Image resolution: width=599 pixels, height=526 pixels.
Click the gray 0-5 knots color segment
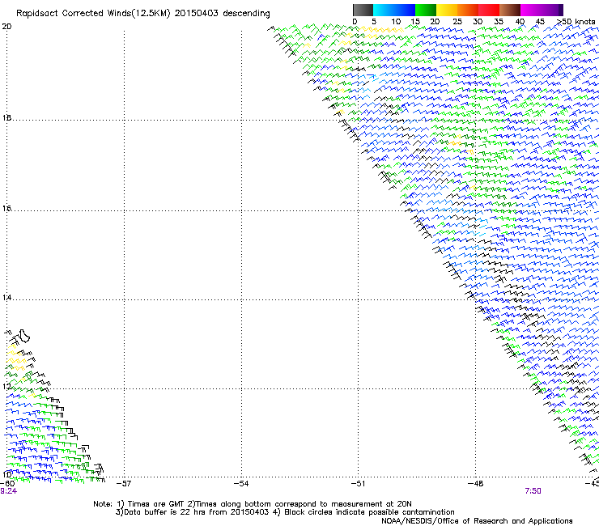coord(363,10)
